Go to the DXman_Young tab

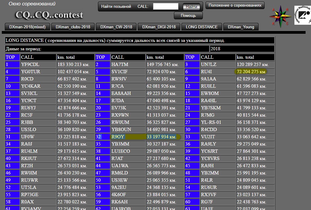click(x=241, y=27)
